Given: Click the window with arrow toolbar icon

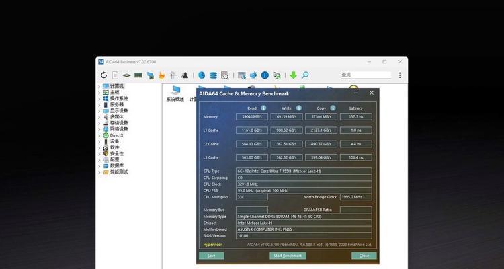Looking at the screenshot, I should point(242,75).
